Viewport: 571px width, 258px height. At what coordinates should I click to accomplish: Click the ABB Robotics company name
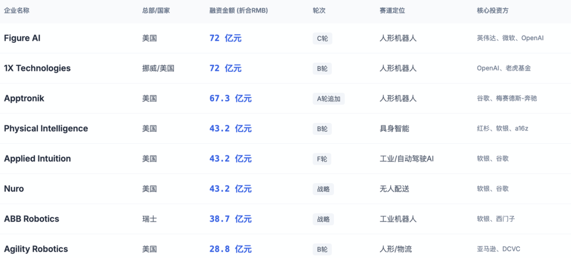click(31, 219)
